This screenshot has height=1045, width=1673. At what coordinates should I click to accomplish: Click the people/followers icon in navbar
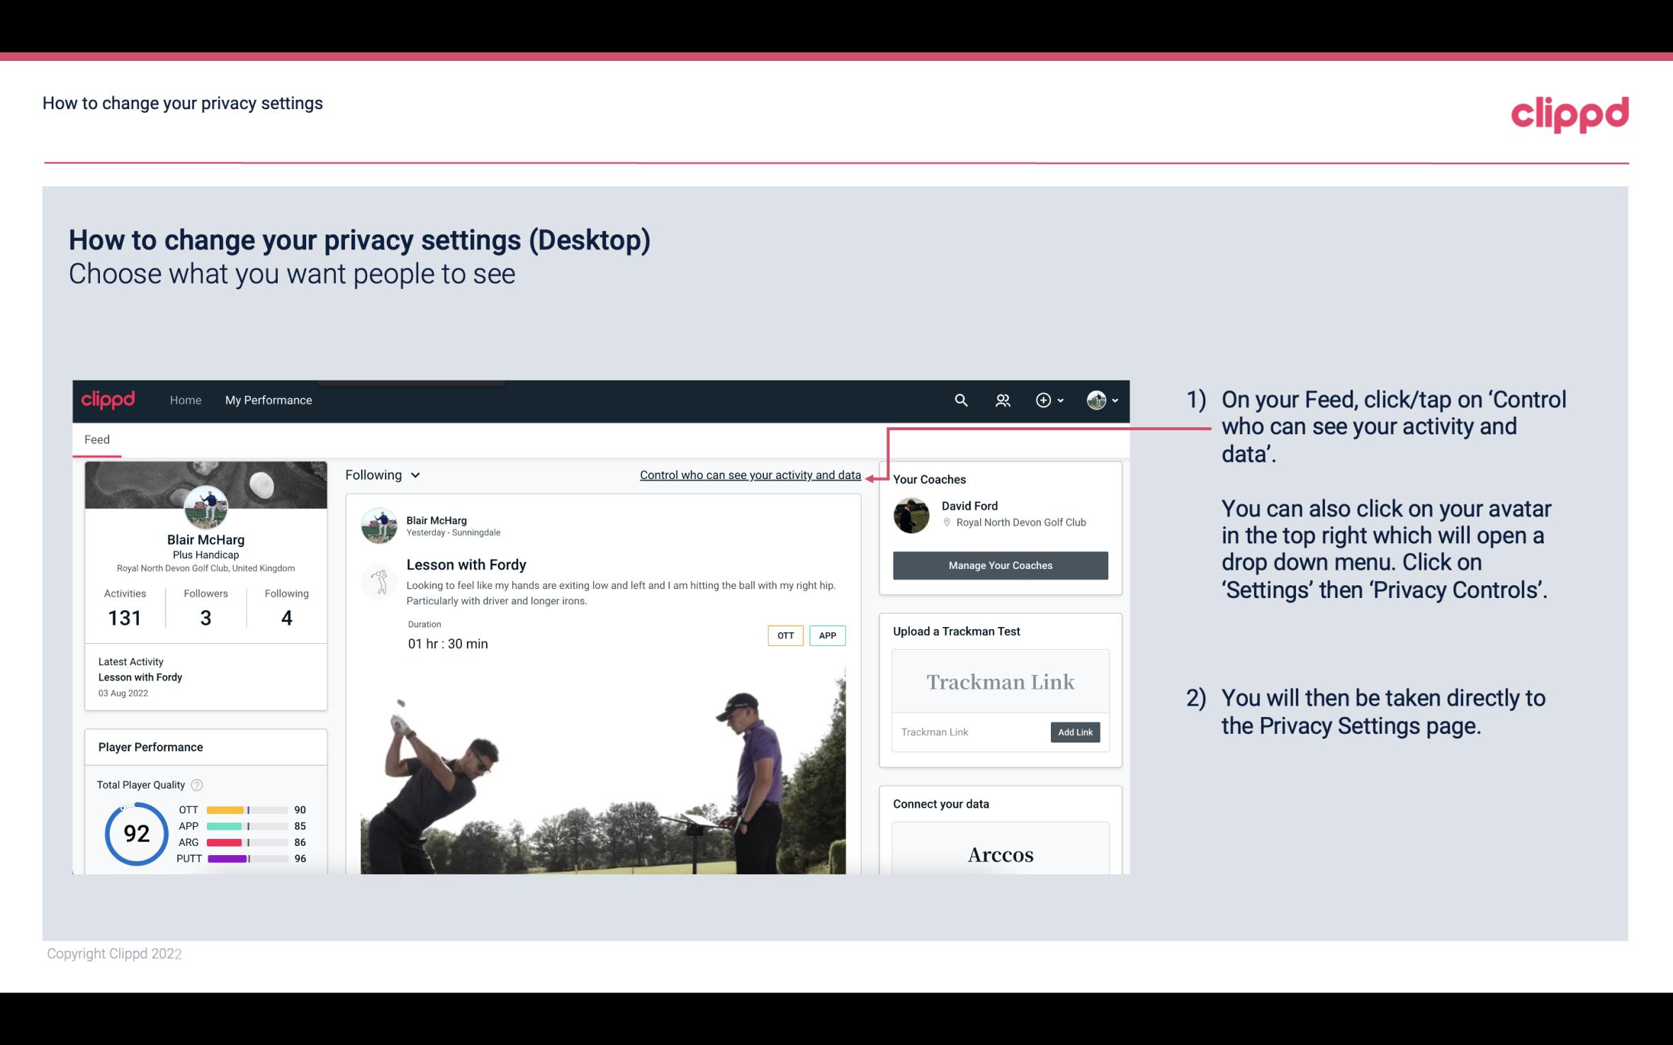[1001, 400]
